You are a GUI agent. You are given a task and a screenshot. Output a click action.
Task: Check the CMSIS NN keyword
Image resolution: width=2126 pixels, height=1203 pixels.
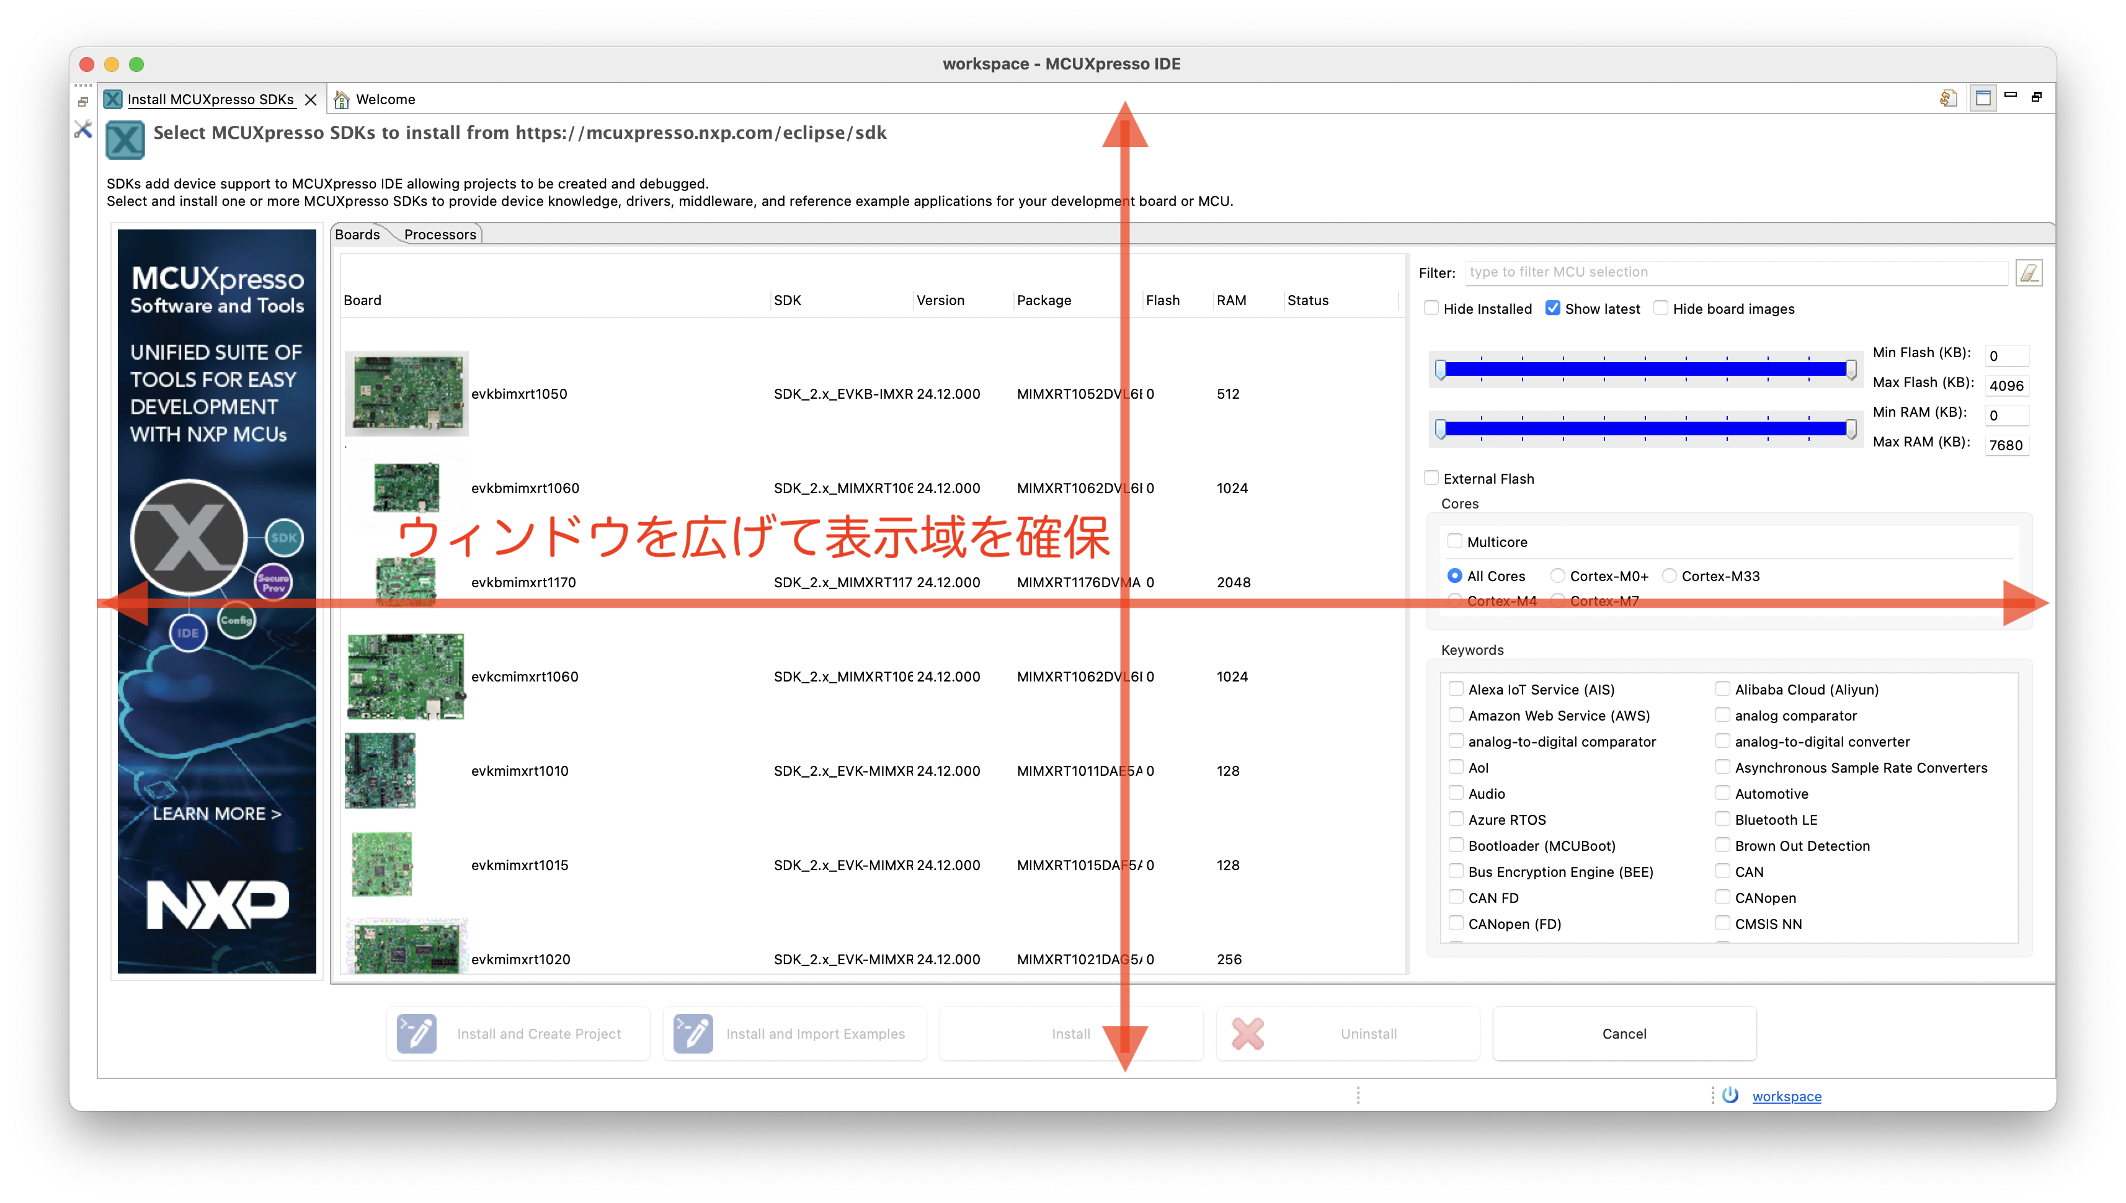[1723, 923]
